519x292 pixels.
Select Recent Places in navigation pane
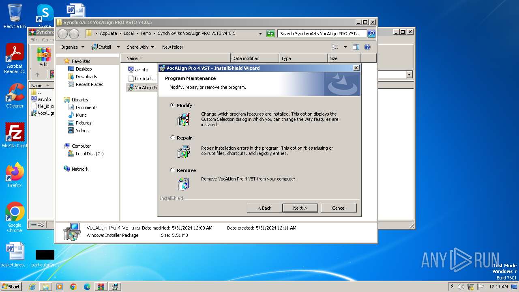(x=89, y=84)
